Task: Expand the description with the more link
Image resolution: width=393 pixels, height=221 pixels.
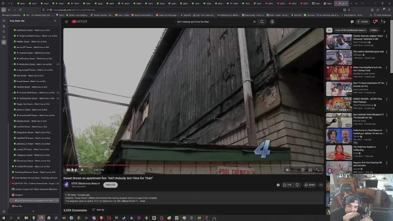Action: tap(142, 201)
